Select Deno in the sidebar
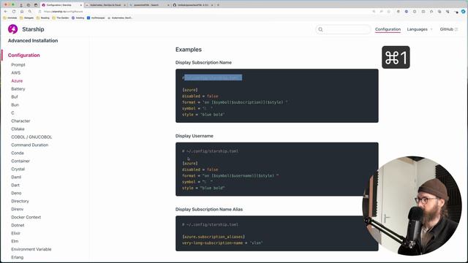 tap(16, 193)
